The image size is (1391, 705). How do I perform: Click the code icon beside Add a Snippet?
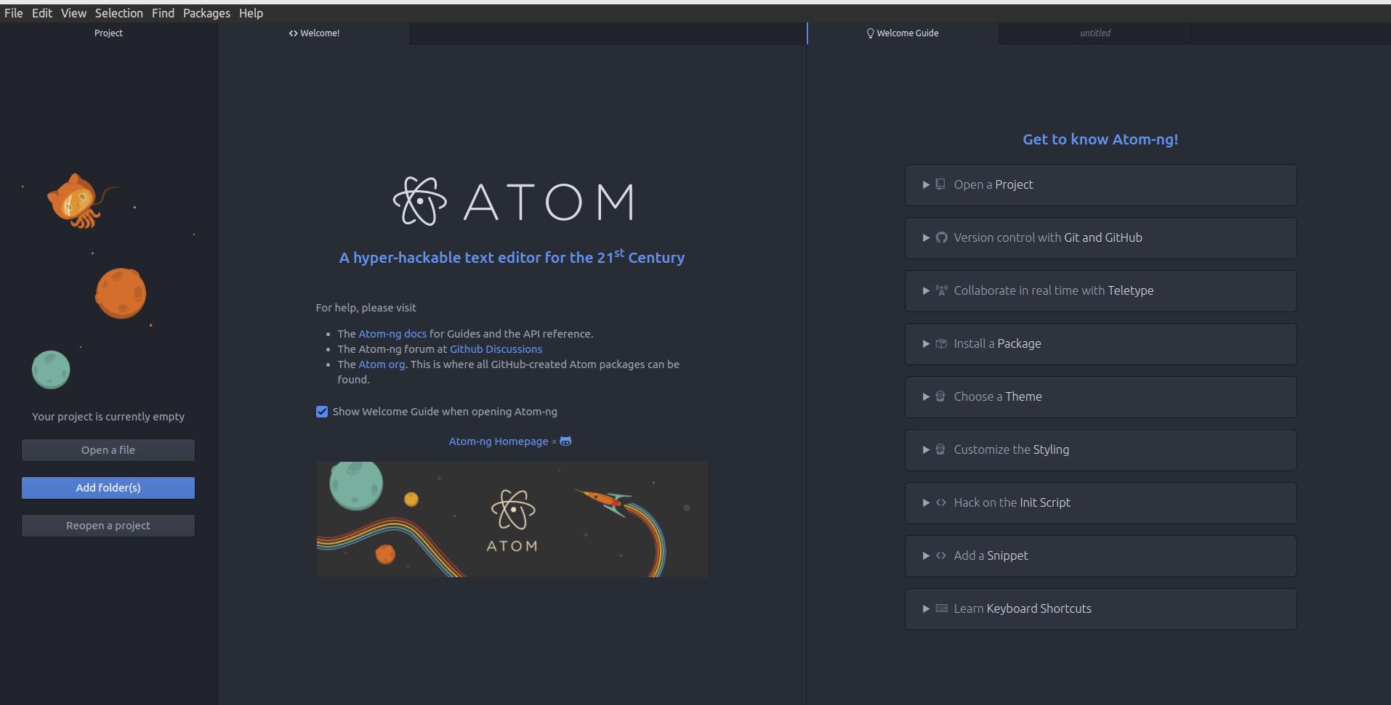[941, 555]
